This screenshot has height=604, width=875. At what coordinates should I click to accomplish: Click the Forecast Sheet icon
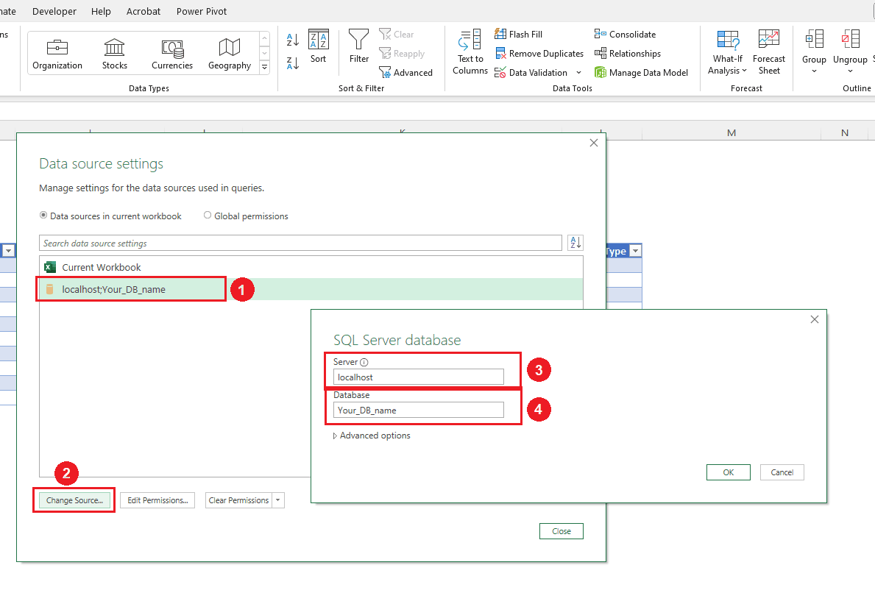[x=768, y=52]
